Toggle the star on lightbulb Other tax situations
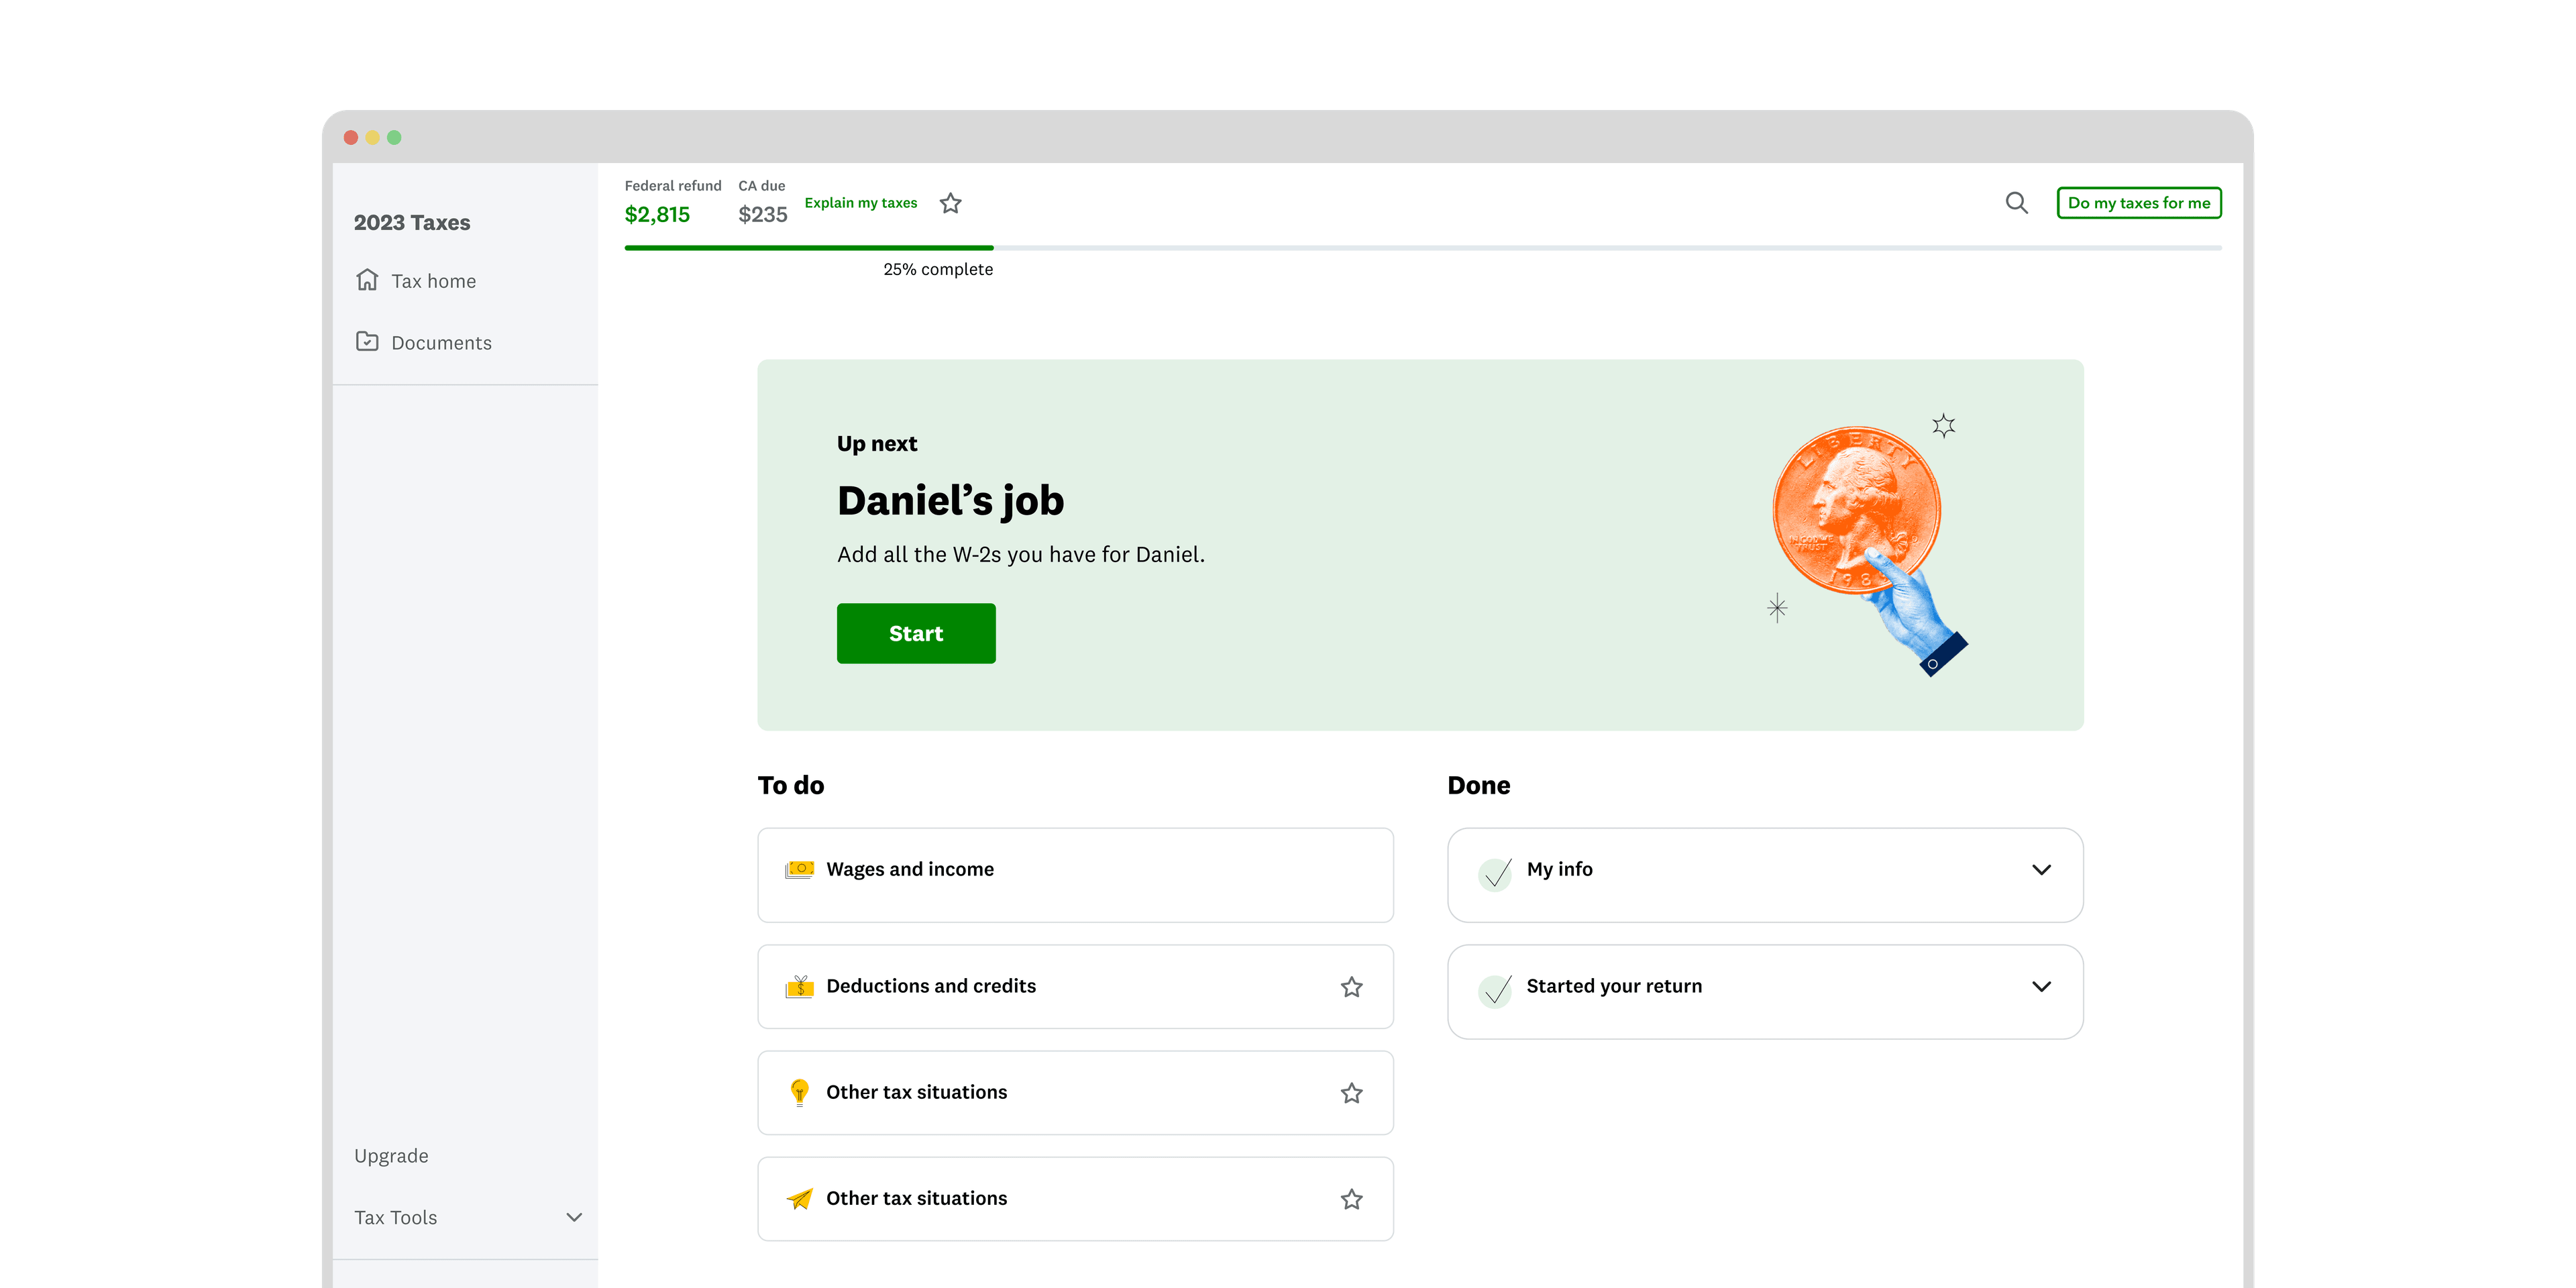 (1351, 1092)
